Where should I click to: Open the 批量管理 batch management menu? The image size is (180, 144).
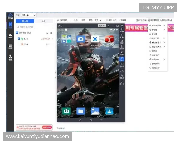tap(154, 20)
